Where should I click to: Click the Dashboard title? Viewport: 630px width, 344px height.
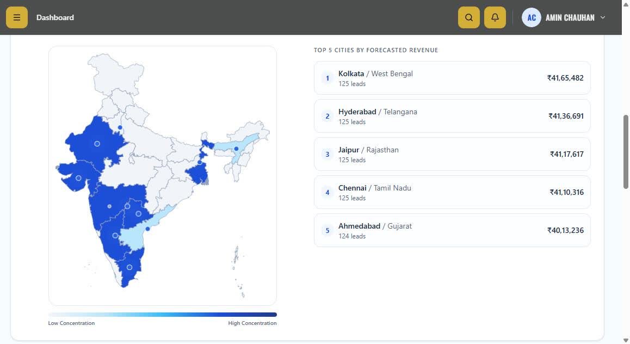click(55, 17)
